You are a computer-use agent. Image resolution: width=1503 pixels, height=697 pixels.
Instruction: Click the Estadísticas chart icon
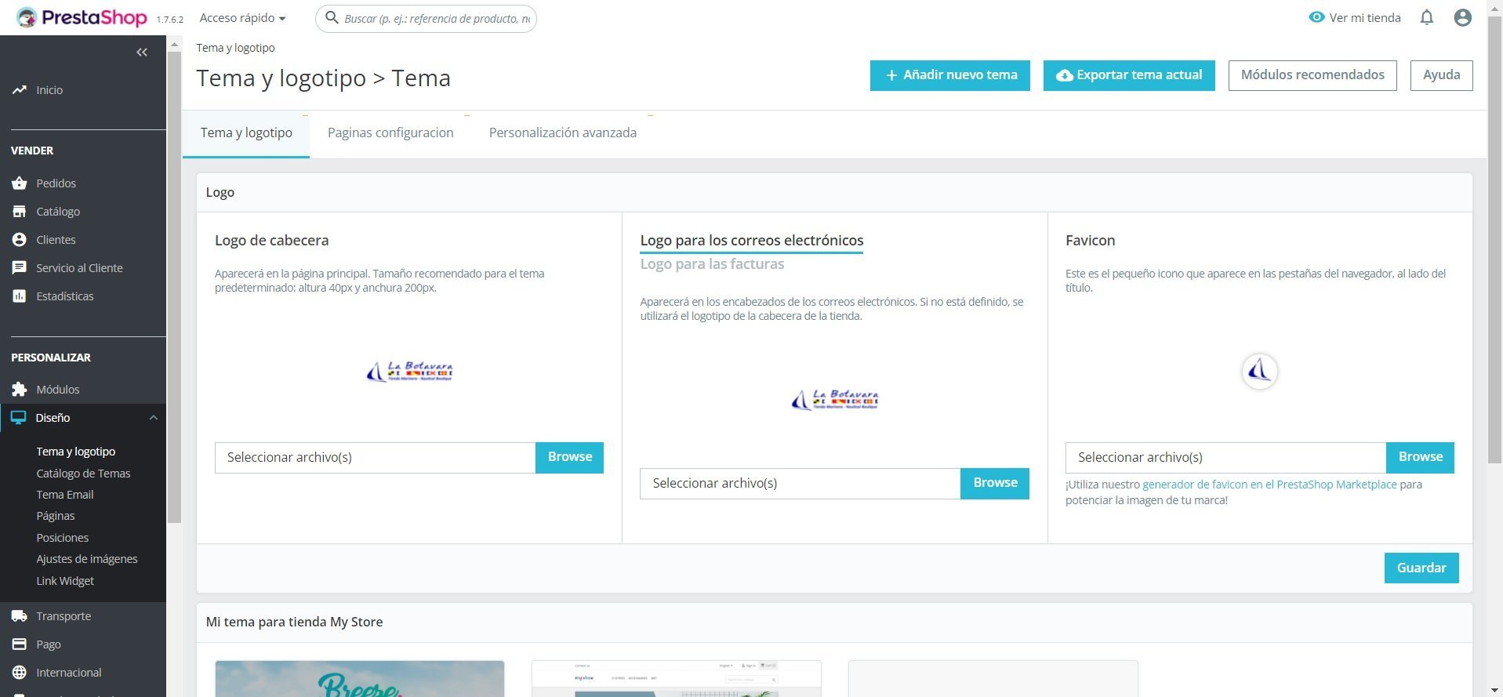pyautogui.click(x=20, y=296)
